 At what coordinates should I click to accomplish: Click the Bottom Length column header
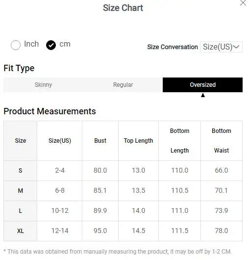pyautogui.click(x=179, y=141)
